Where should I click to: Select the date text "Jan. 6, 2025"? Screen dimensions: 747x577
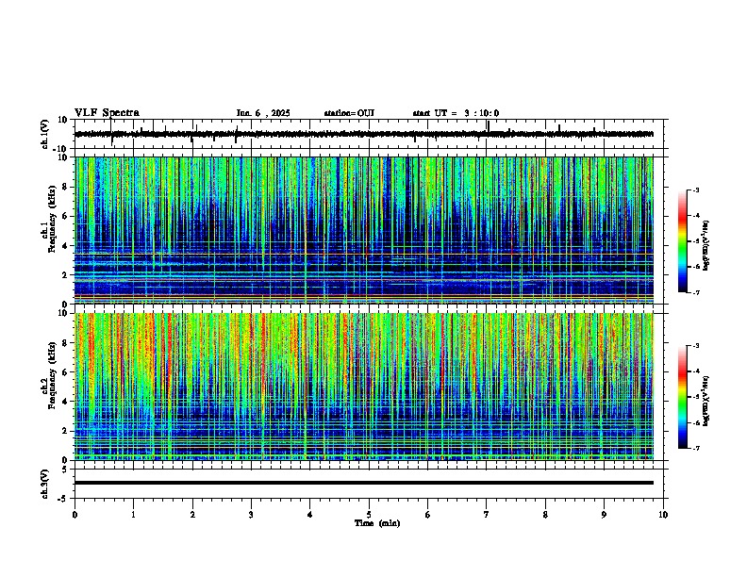click(x=263, y=113)
